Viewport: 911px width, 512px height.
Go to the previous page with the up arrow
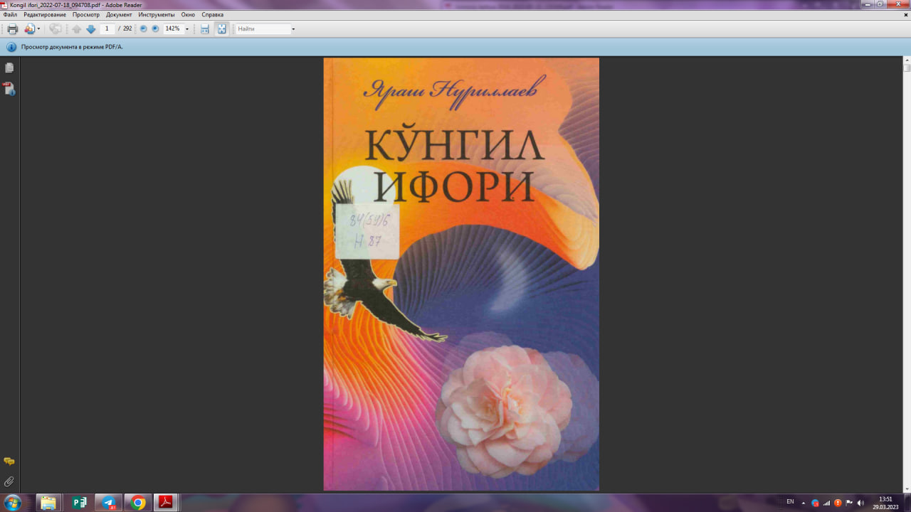[77, 29]
